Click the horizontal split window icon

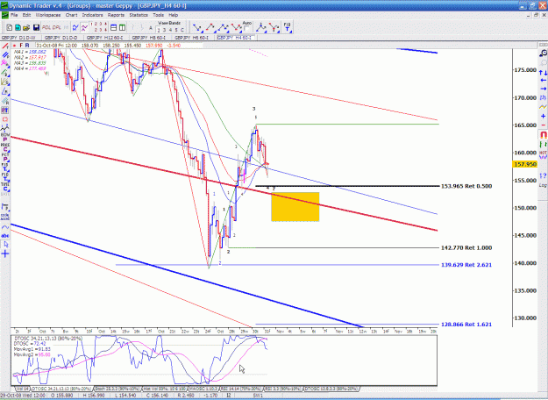(113, 27)
